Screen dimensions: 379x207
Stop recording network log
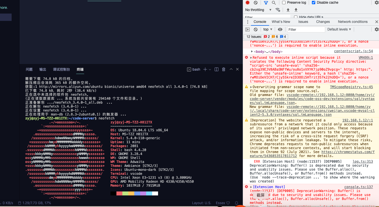pos(247,3)
